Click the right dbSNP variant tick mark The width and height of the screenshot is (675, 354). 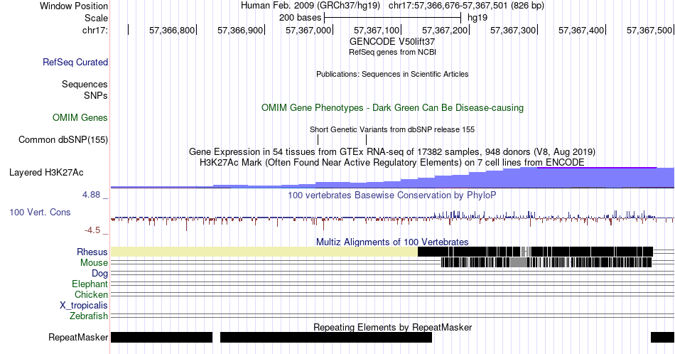(x=367, y=139)
